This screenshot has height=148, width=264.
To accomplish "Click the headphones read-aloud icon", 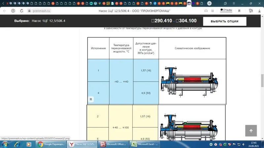I will point(206,11).
